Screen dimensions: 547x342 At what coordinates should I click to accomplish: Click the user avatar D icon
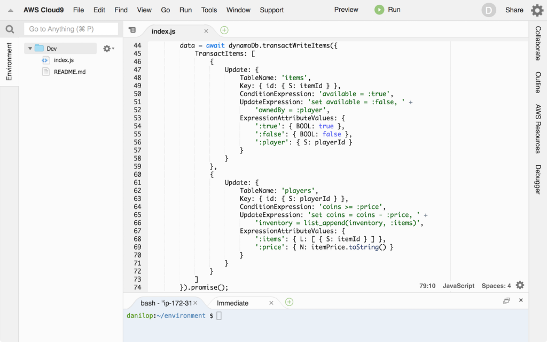tap(488, 10)
